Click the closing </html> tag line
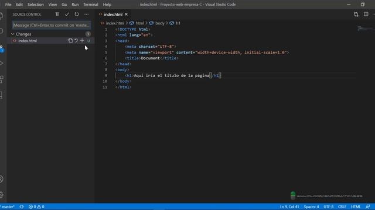Image resolution: width=375 pixels, height=210 pixels. (123, 87)
